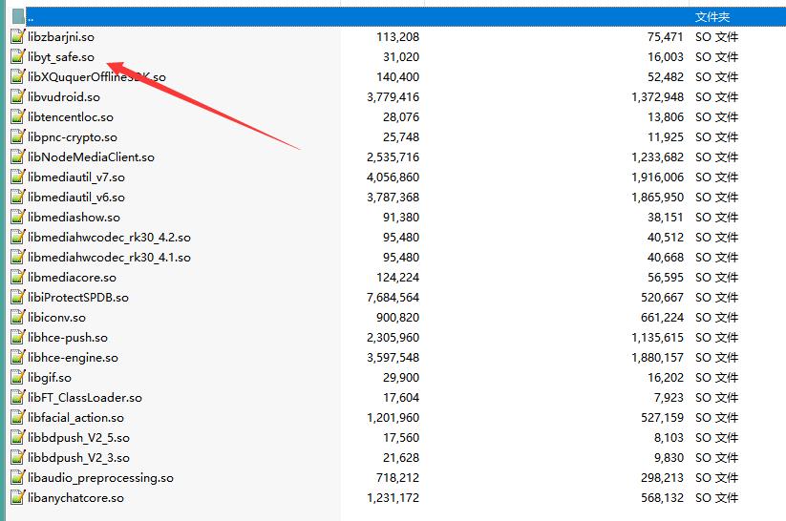Click the libNodeMediaClient.so file icon
This screenshot has width=786, height=521.
(x=16, y=157)
